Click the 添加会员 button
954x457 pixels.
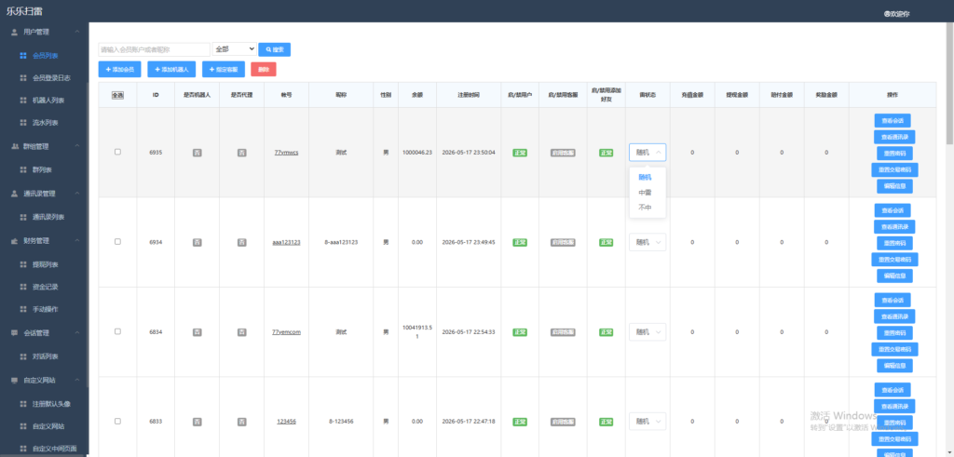click(x=120, y=70)
